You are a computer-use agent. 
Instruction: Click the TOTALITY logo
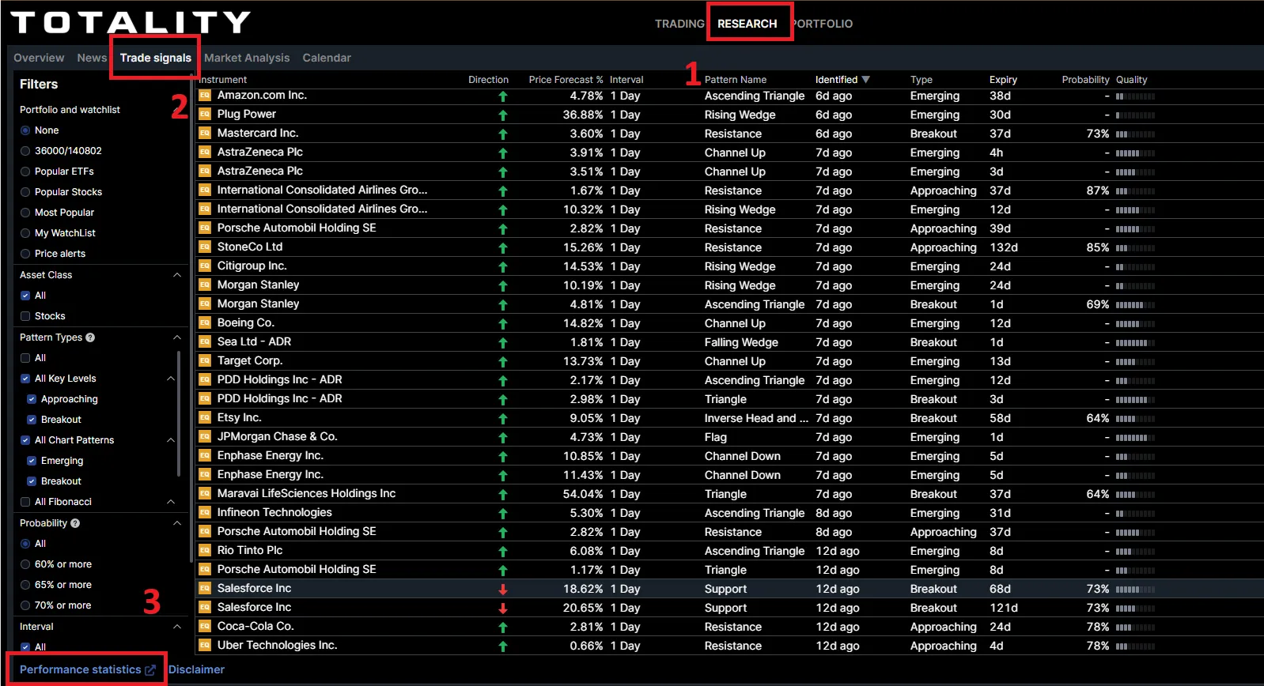[131, 22]
